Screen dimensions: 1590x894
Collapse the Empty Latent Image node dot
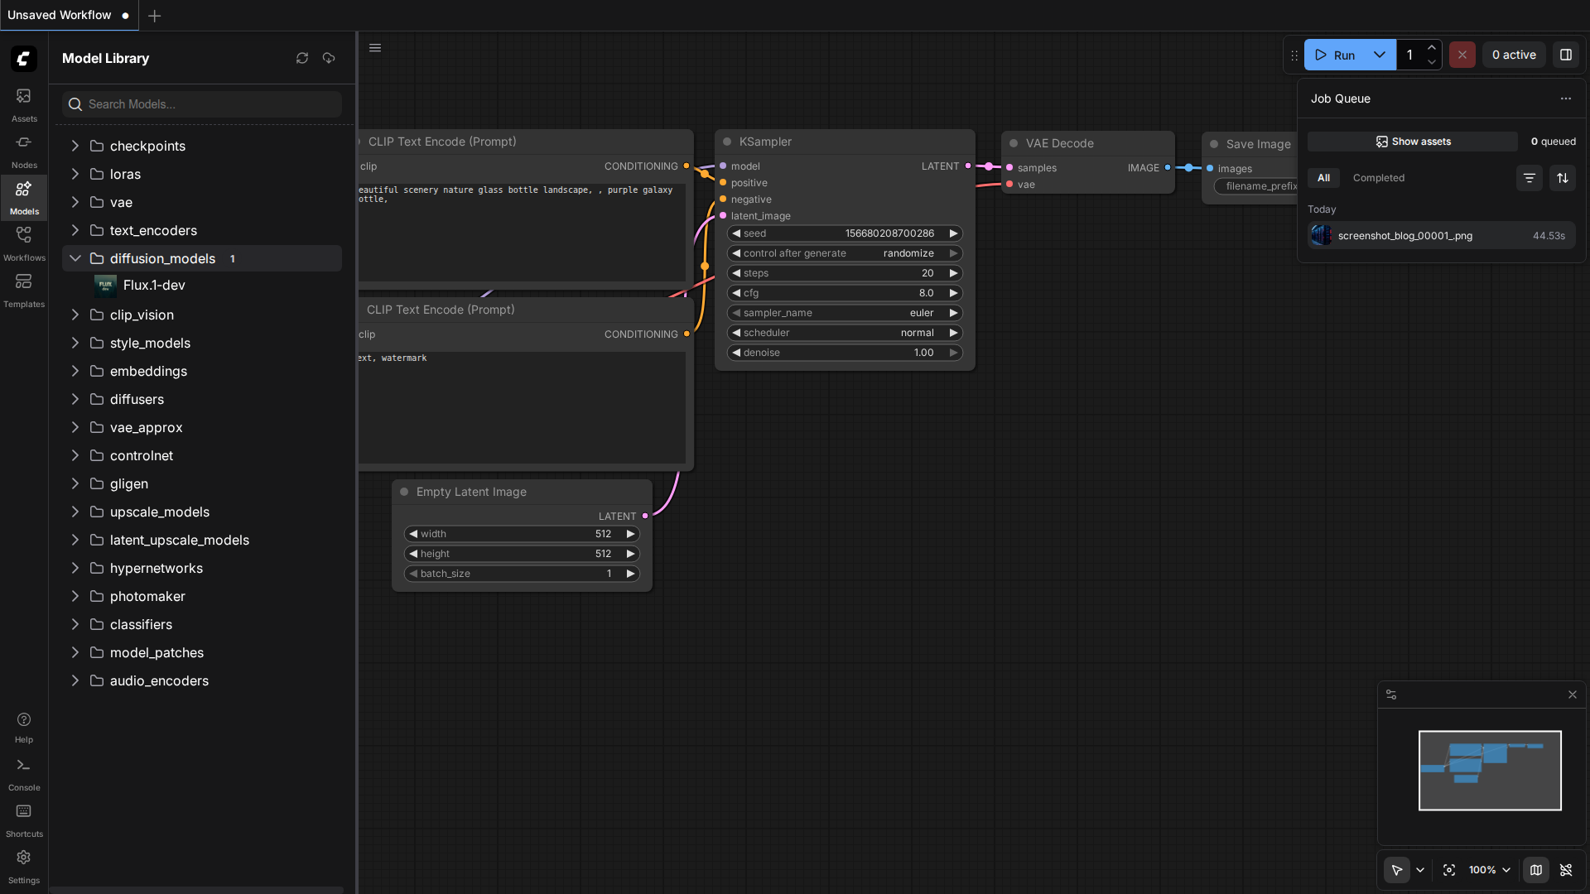click(x=404, y=492)
